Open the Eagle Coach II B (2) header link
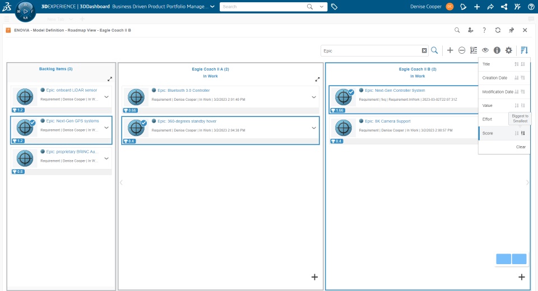The width and height of the screenshot is (538, 291). [x=418, y=69]
